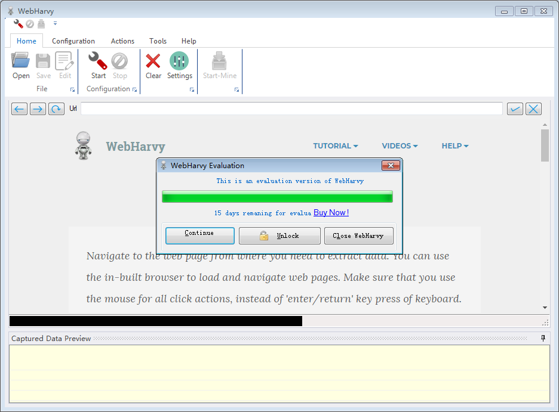Click the WebHarvy heading on the page
The image size is (559, 412).
[x=136, y=146]
